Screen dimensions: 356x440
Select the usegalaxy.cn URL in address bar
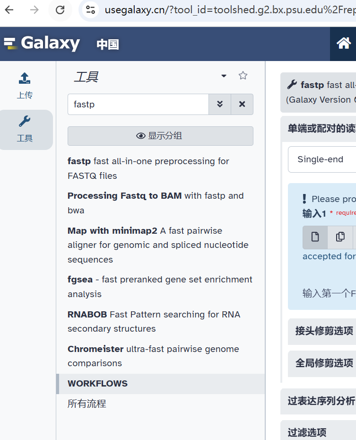point(230,10)
